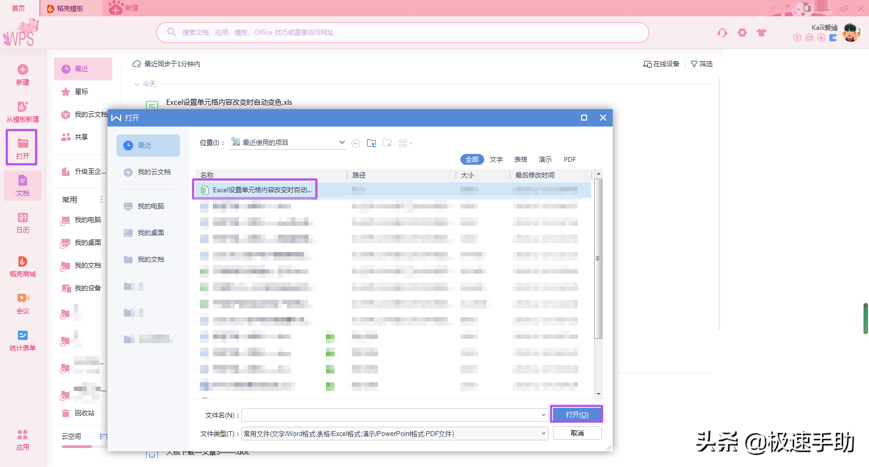Select 最近 in the open dialog sidebar
This screenshot has height=467, width=869.
[x=148, y=146]
